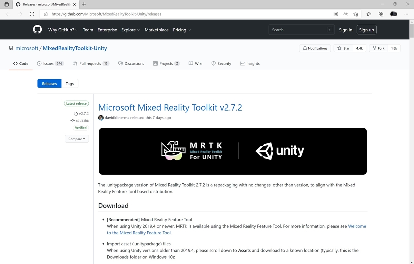
Task: Click davidkline-ms avatar image
Action: click(x=101, y=118)
